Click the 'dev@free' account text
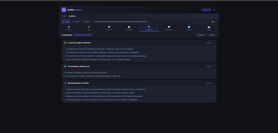Viewport: 278px width, 133px height. click(x=72, y=16)
